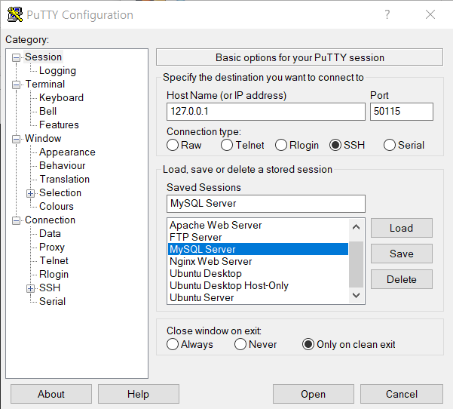Click the About button

coord(51,394)
